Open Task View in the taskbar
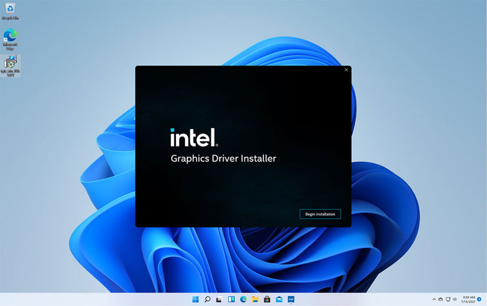Image resolution: width=487 pixels, height=306 pixels. [x=219, y=299]
